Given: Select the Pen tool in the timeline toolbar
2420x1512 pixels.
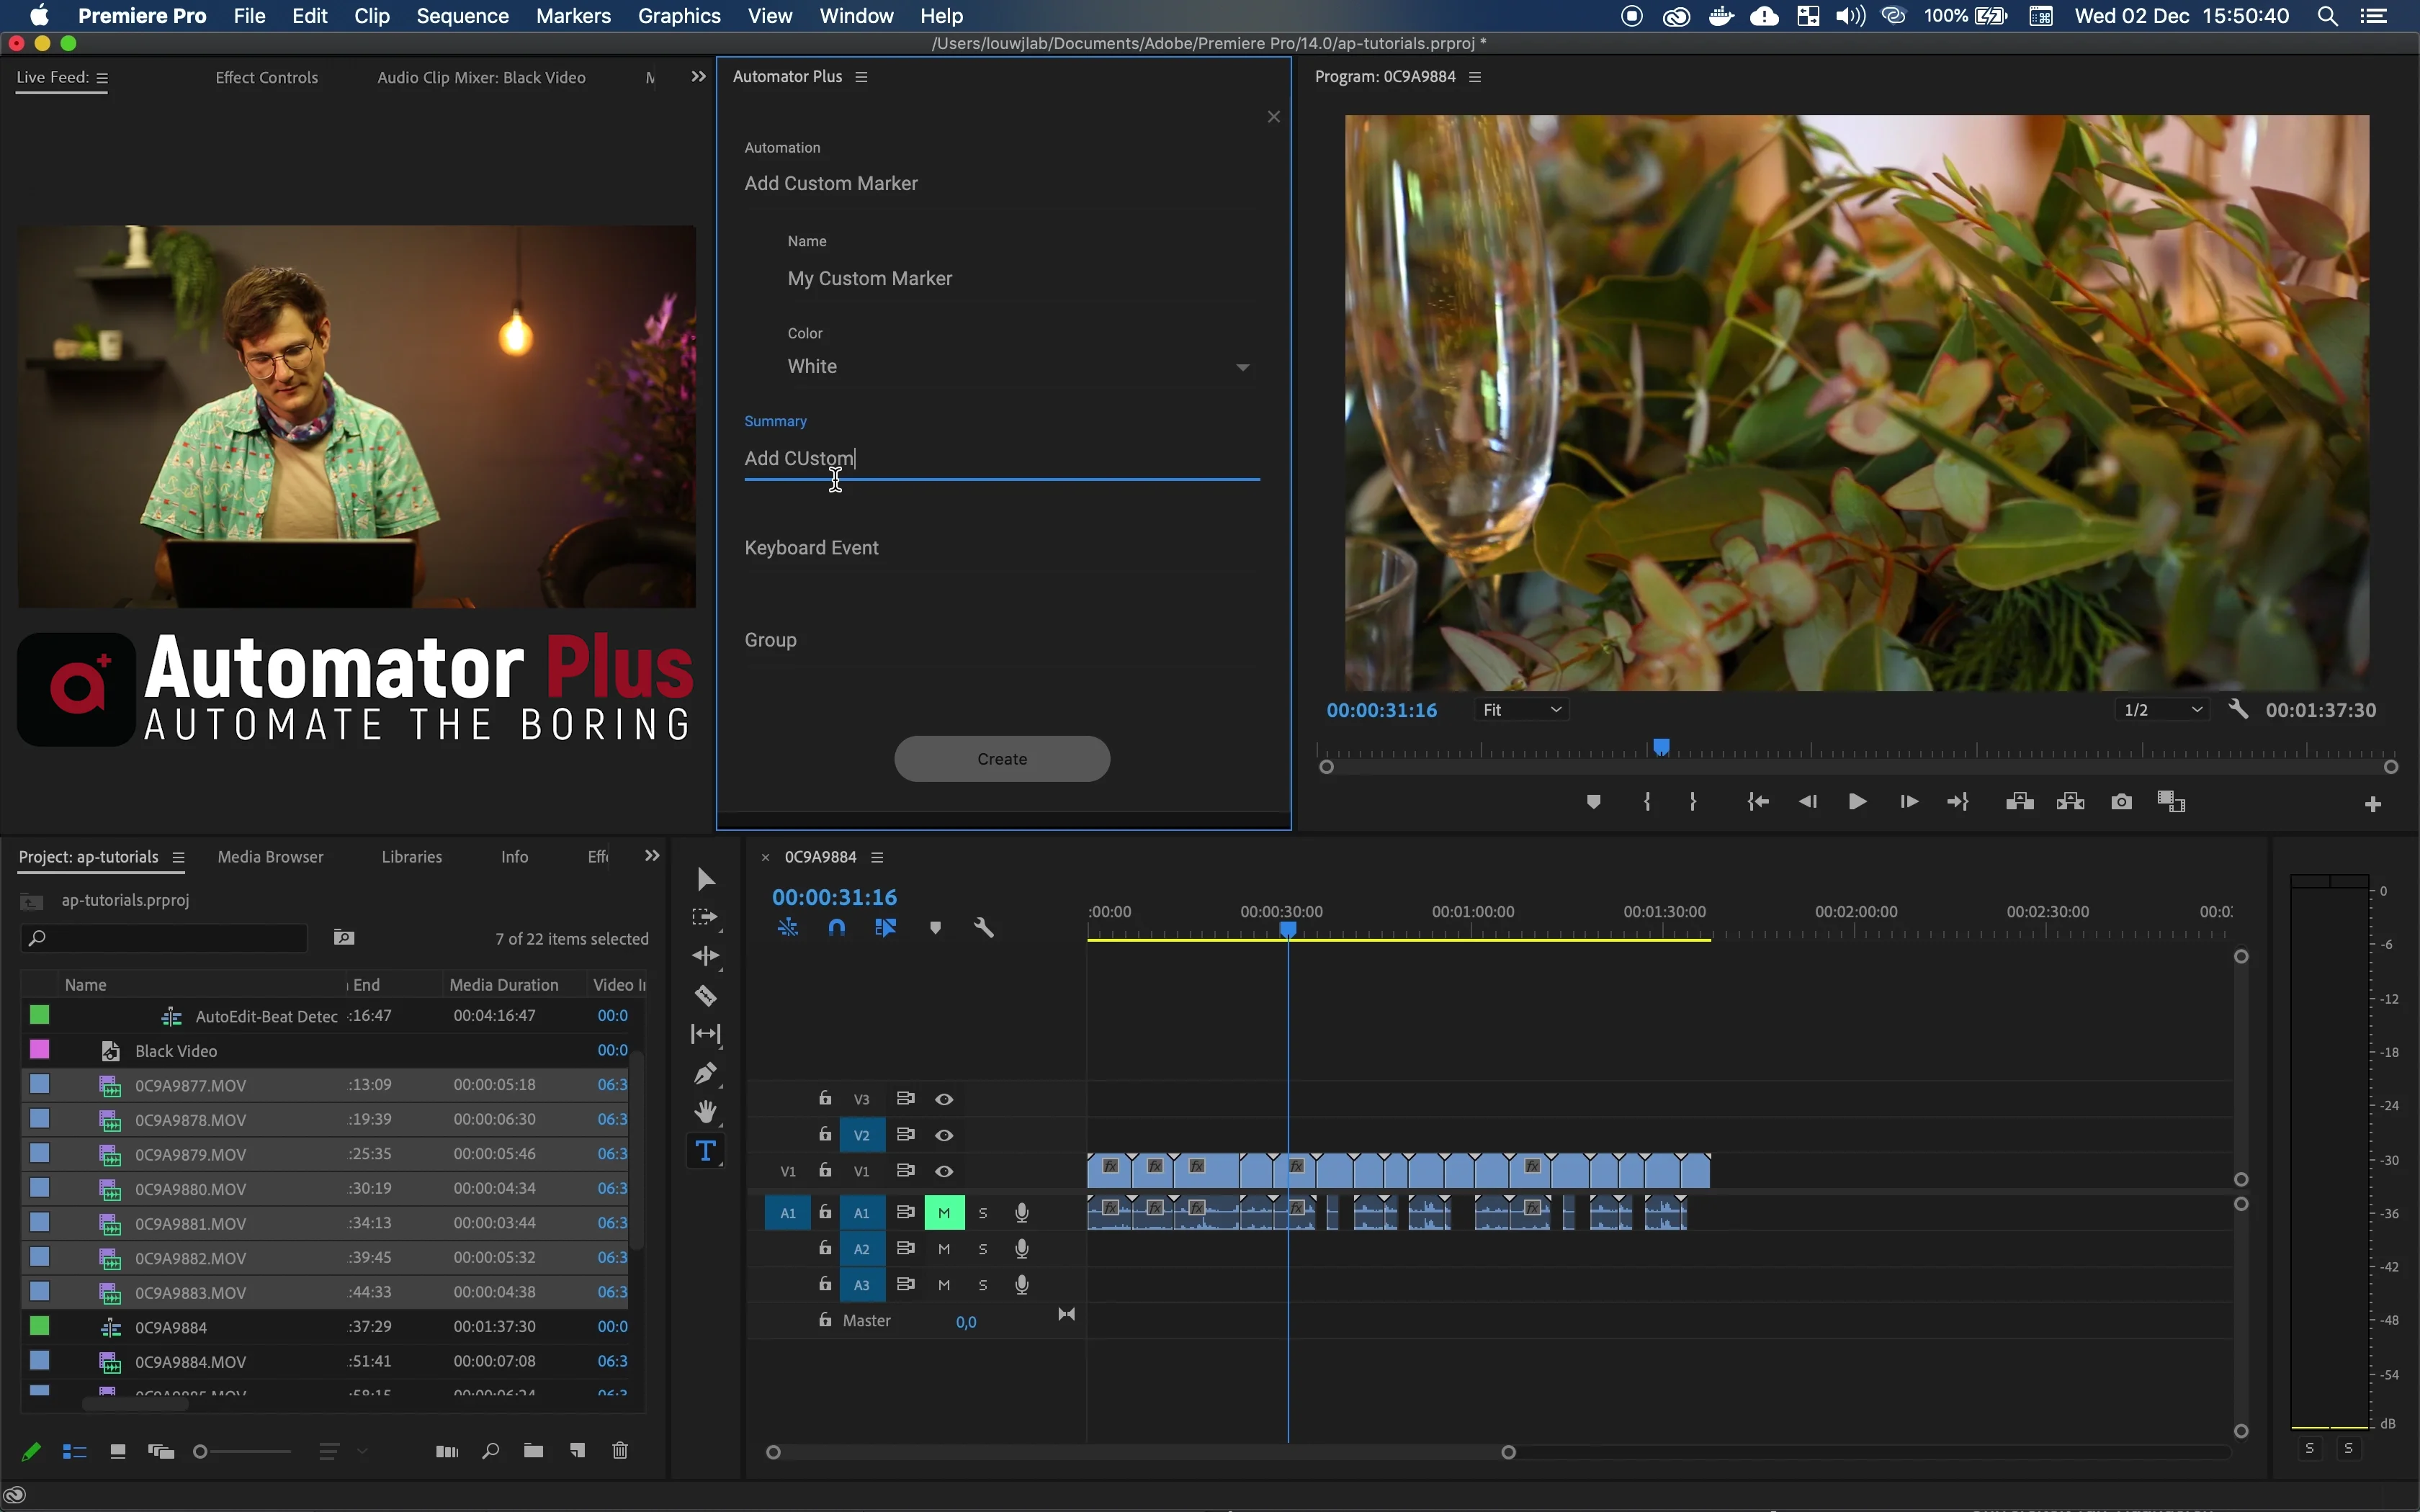Looking at the screenshot, I should click(705, 1073).
